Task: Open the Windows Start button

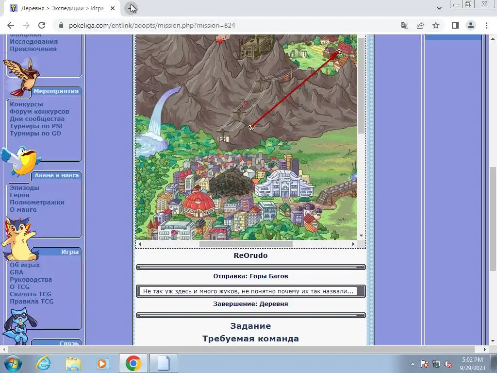Action: (x=13, y=363)
